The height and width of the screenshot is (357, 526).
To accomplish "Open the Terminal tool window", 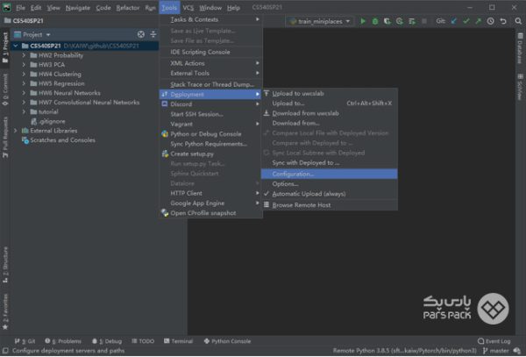I will click(179, 341).
